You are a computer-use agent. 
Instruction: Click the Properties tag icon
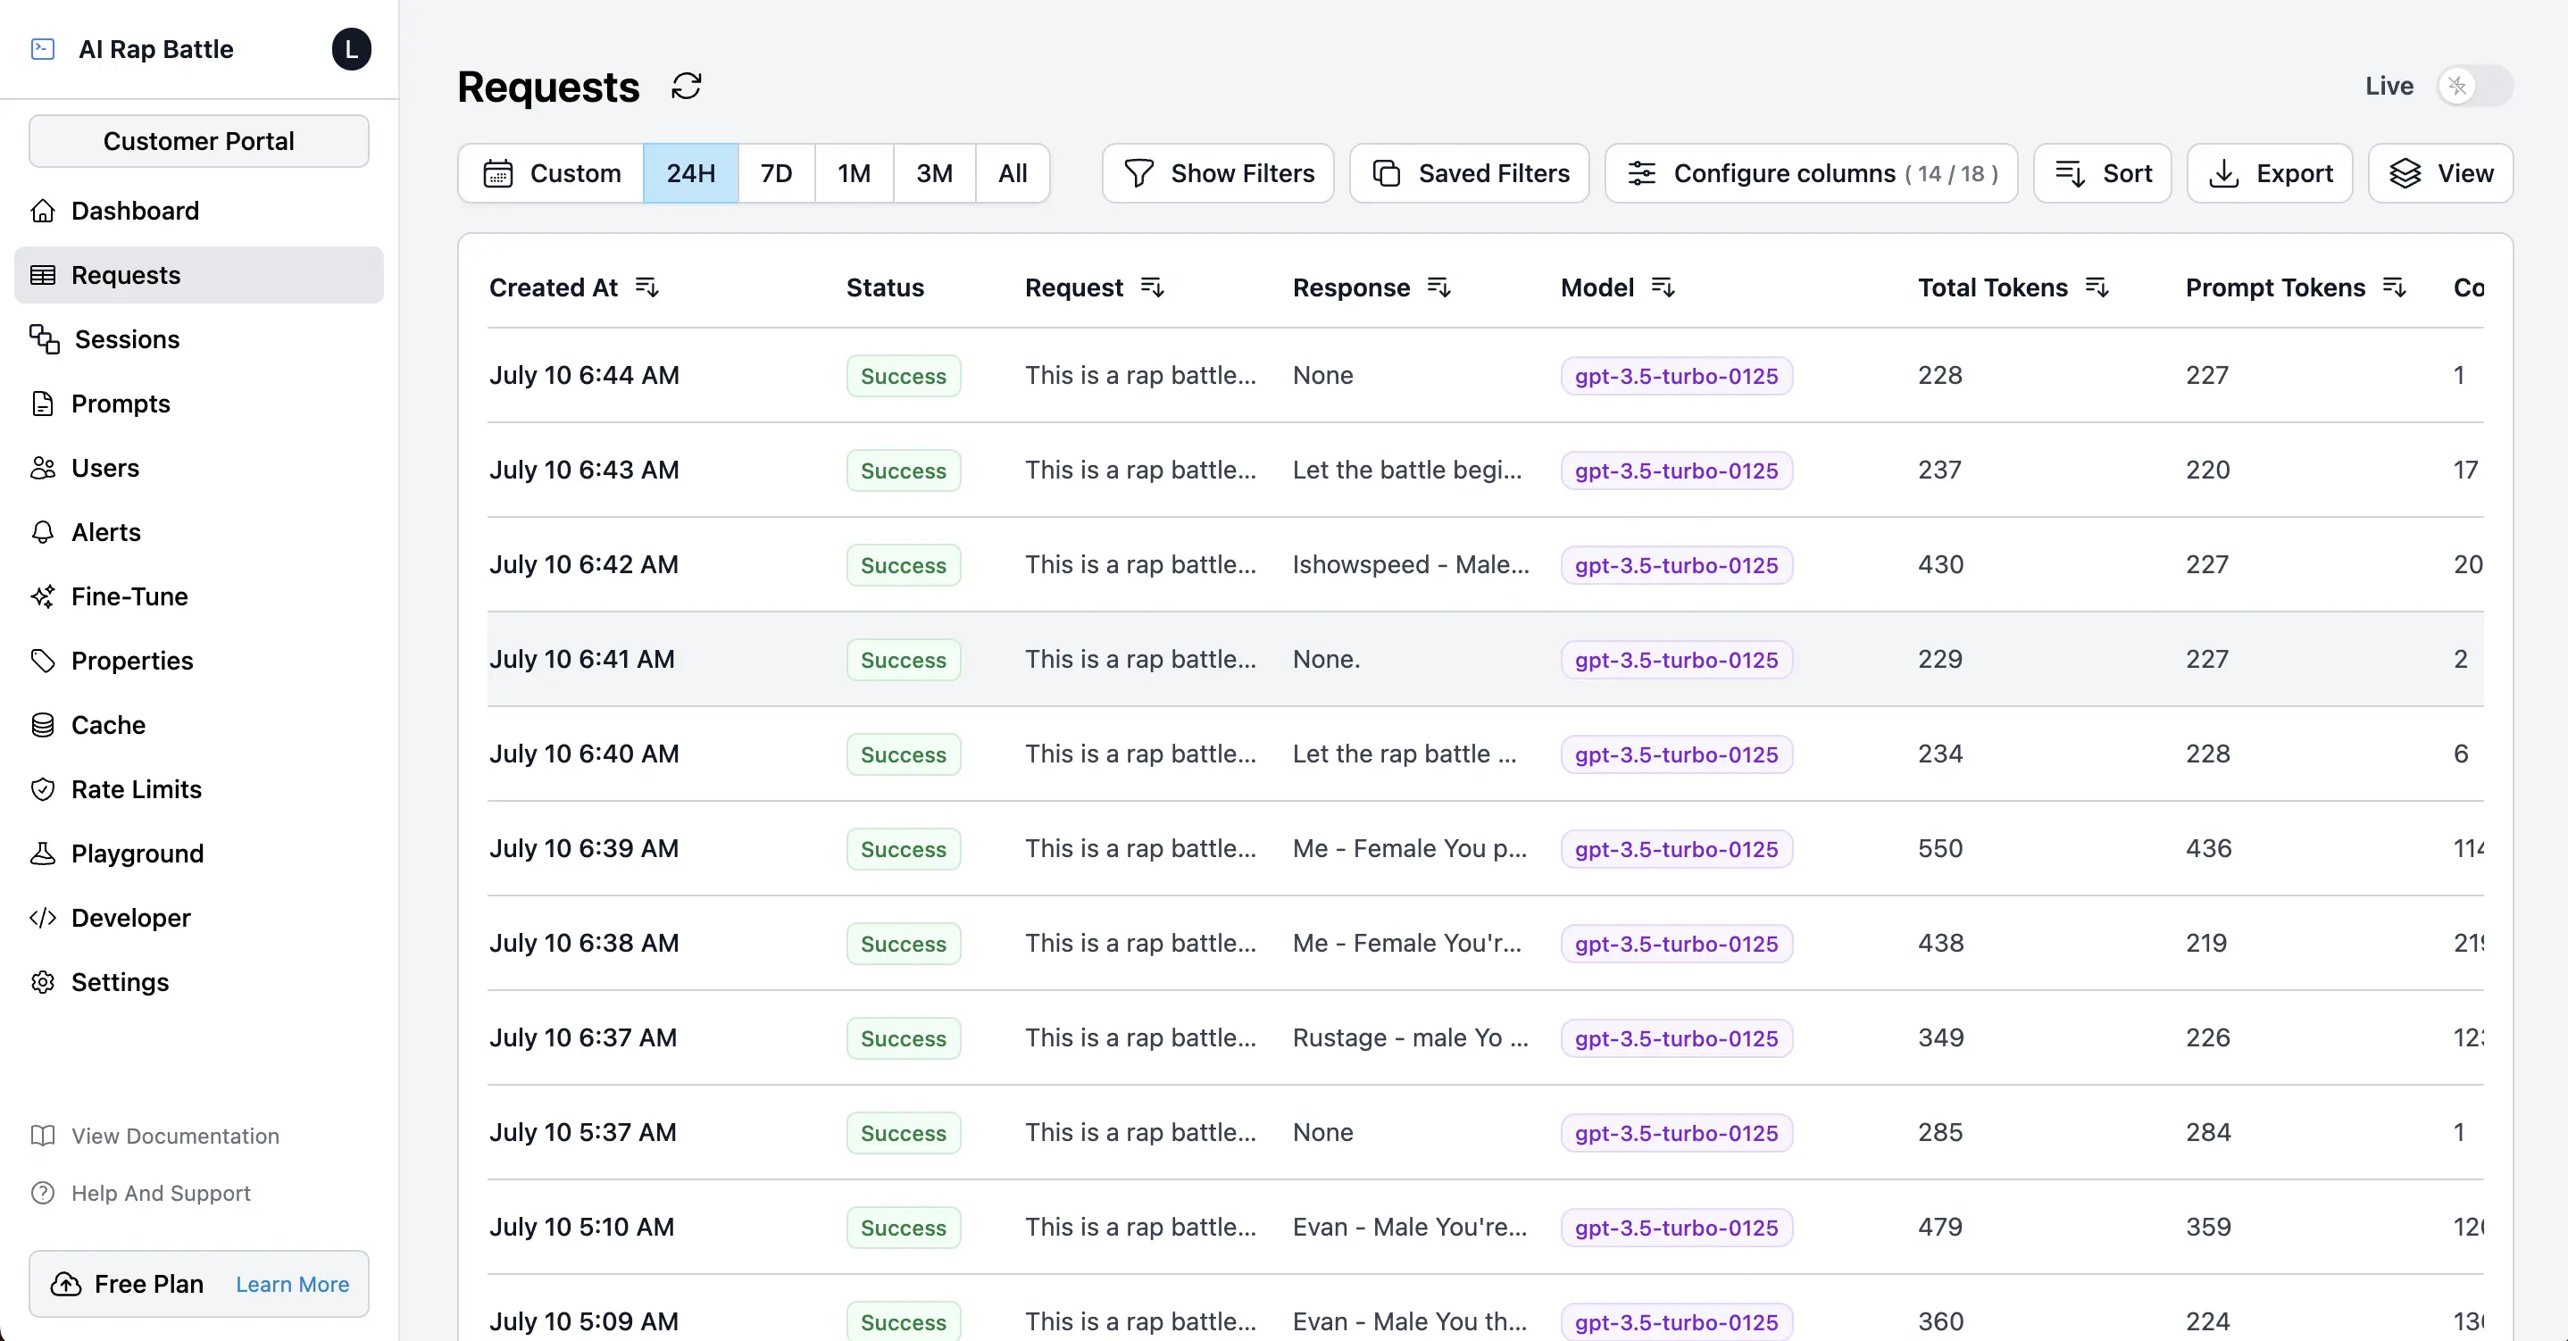[43, 661]
